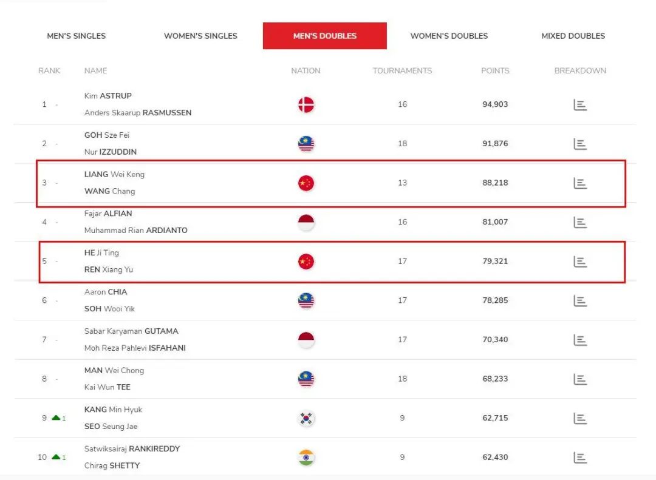656x480 pixels.
Task: Click South Korea flag in ninth row
Action: click(x=306, y=418)
